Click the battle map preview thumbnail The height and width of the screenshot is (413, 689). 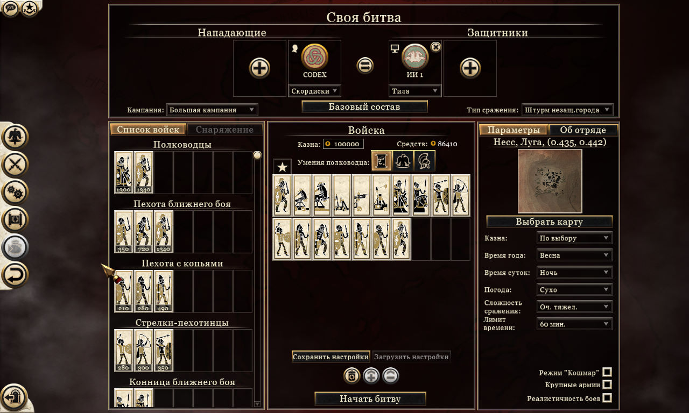pyautogui.click(x=550, y=181)
